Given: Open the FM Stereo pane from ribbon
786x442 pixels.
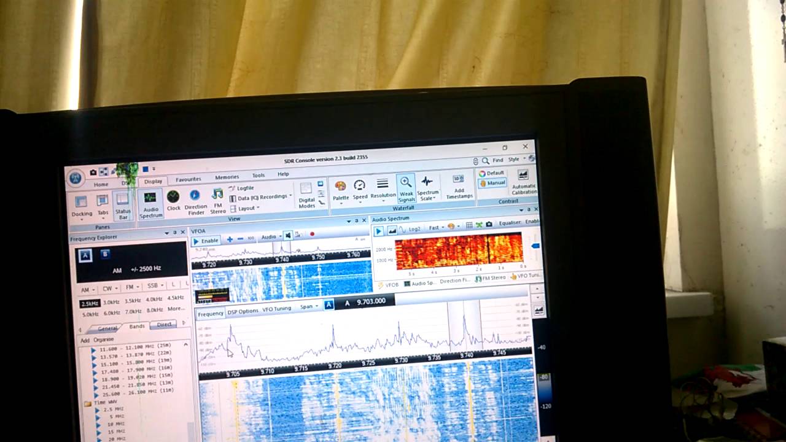Looking at the screenshot, I should click(218, 201).
